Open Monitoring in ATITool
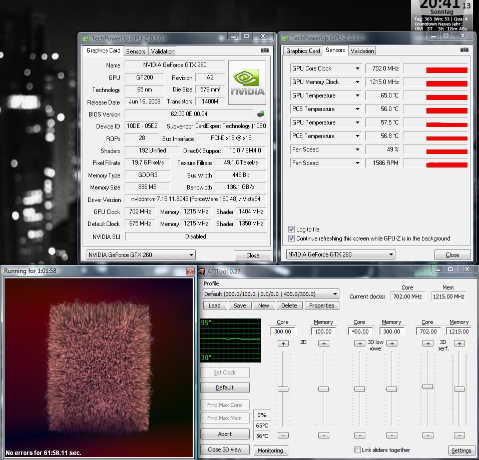 [x=271, y=450]
